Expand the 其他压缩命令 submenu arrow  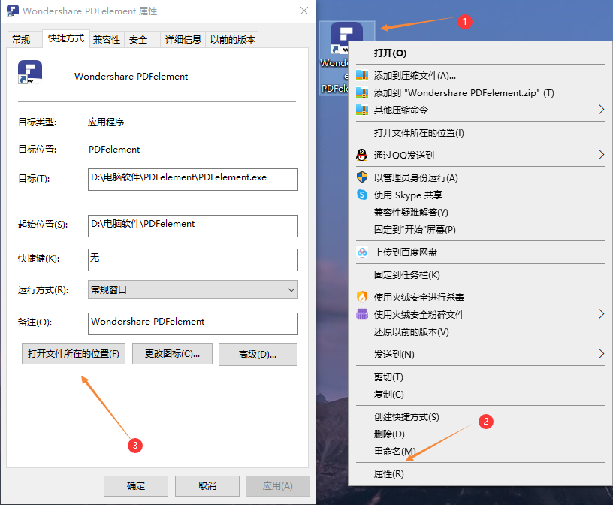tap(601, 110)
